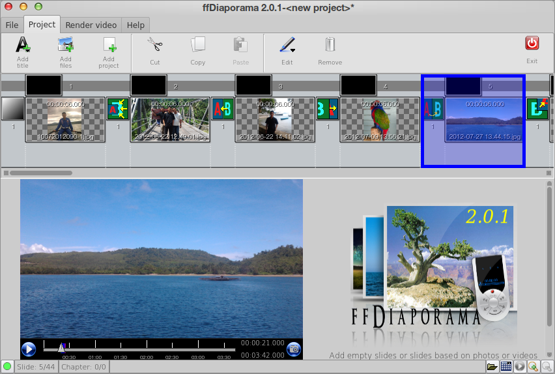Click black background thumbnail of slide 3
The image size is (555, 374).
(x=253, y=85)
